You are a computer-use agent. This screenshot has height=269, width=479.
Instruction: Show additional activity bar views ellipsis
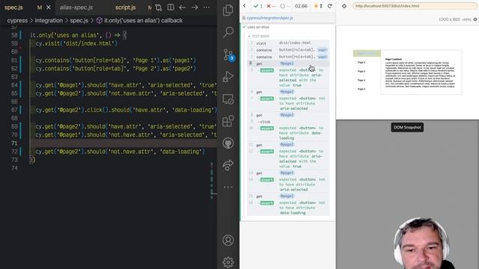pyautogui.click(x=228, y=187)
